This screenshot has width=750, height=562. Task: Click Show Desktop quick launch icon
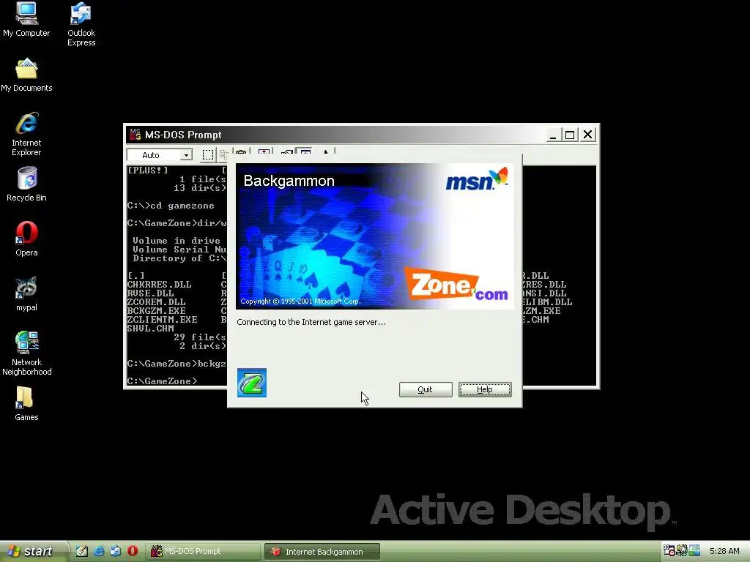82,551
